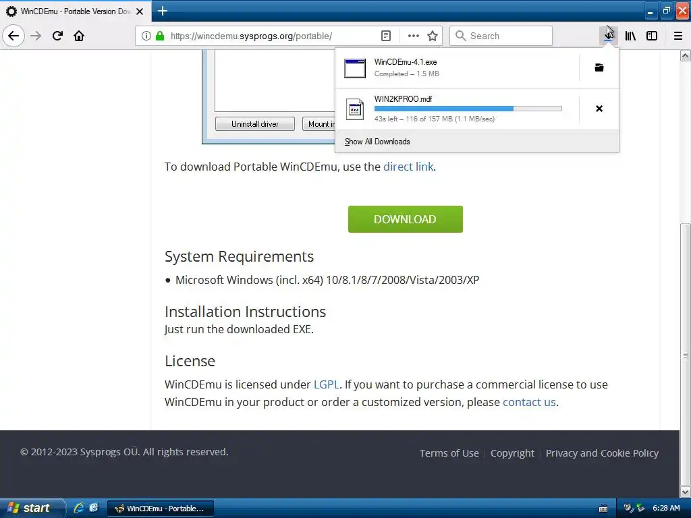Reload the current page
This screenshot has width=691, height=518.
coord(57,36)
